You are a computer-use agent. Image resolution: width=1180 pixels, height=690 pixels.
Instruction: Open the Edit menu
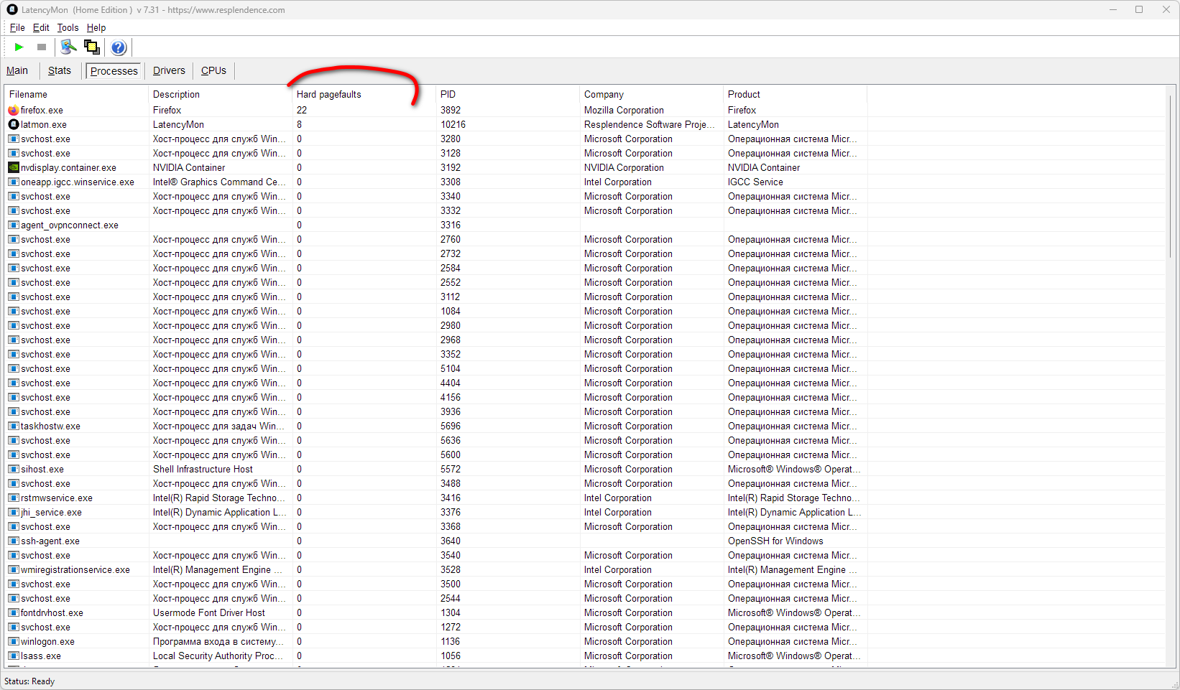point(41,28)
